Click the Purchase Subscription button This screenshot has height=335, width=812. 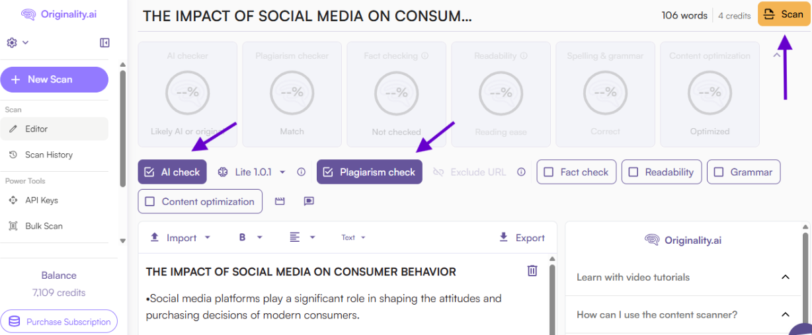coord(59,322)
